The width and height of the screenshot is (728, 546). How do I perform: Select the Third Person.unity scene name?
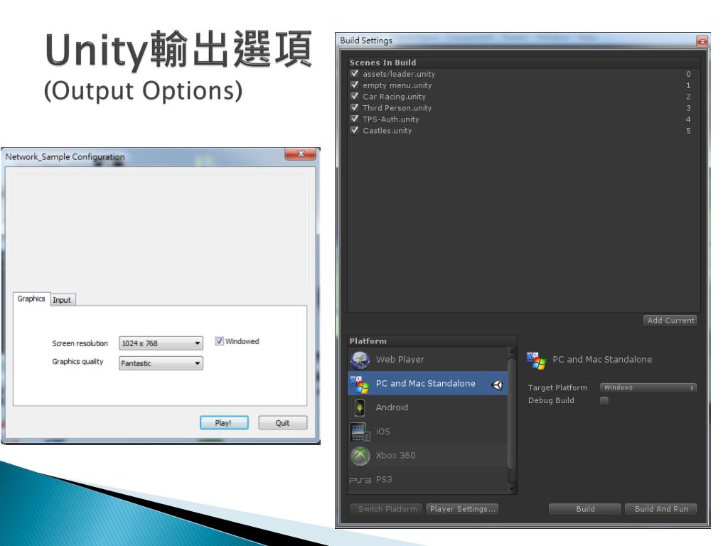pyautogui.click(x=397, y=108)
